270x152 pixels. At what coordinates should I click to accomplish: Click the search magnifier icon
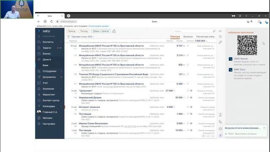(214, 31)
